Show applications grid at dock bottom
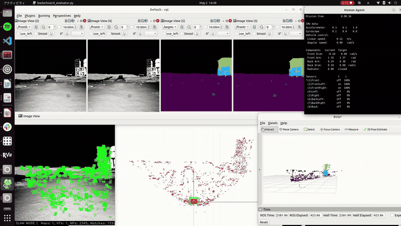The height and width of the screenshot is (226, 401). click(x=7, y=218)
